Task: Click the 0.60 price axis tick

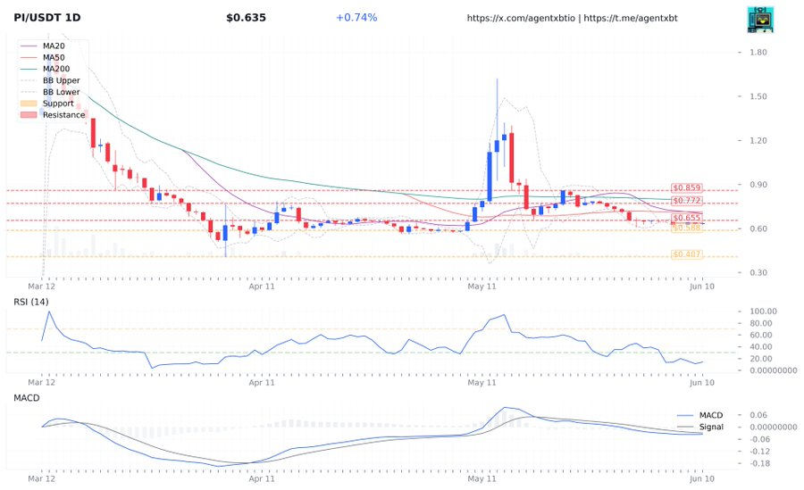Action: (x=758, y=228)
